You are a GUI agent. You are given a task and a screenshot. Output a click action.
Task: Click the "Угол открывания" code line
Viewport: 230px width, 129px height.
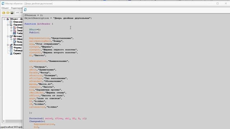pyautogui.click(x=45, y=44)
